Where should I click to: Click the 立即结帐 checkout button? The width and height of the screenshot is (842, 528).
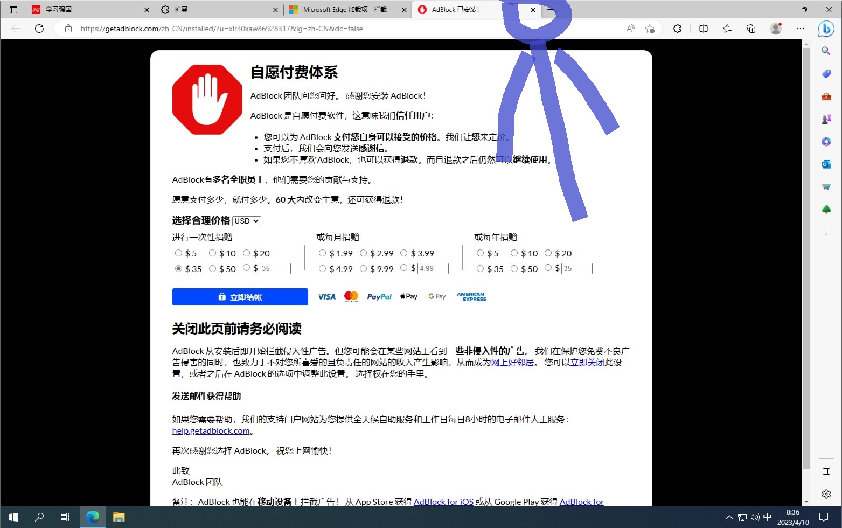coord(240,297)
